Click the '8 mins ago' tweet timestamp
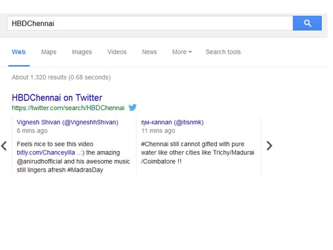 point(32,131)
